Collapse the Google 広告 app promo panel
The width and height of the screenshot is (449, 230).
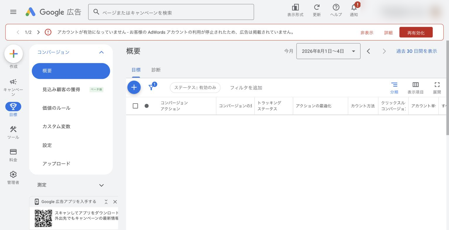pyautogui.click(x=106, y=202)
